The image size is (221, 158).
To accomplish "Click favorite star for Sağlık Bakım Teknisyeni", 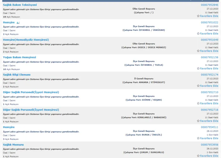I will point(198,16).
